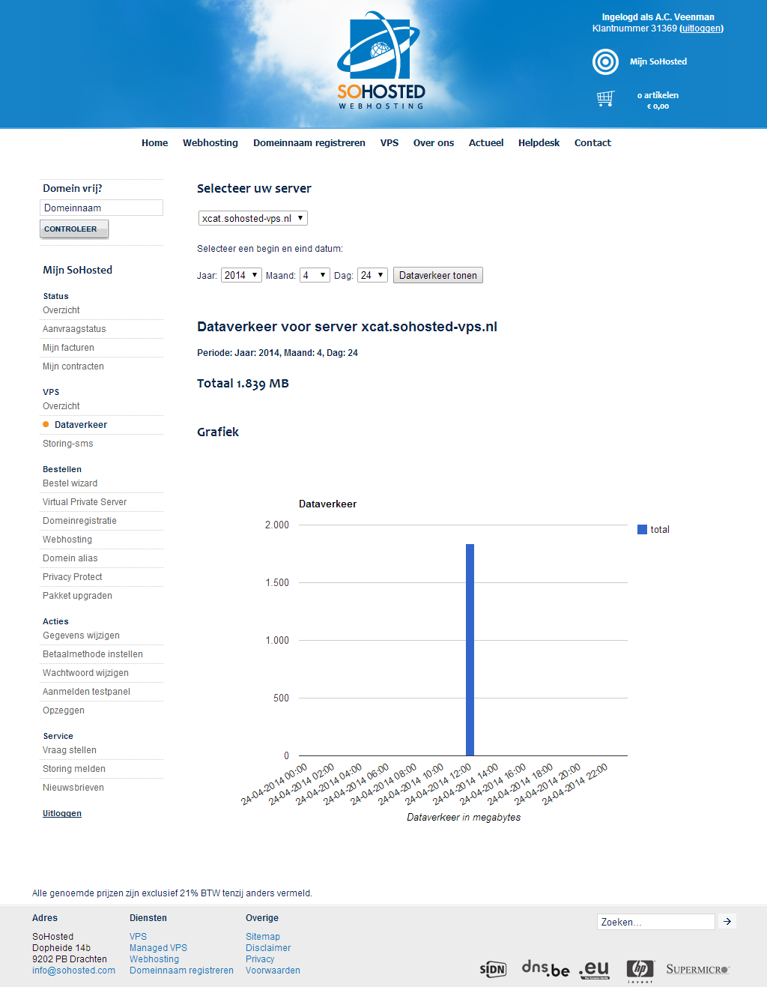
Task: Click the search arrow button
Action: (x=727, y=922)
